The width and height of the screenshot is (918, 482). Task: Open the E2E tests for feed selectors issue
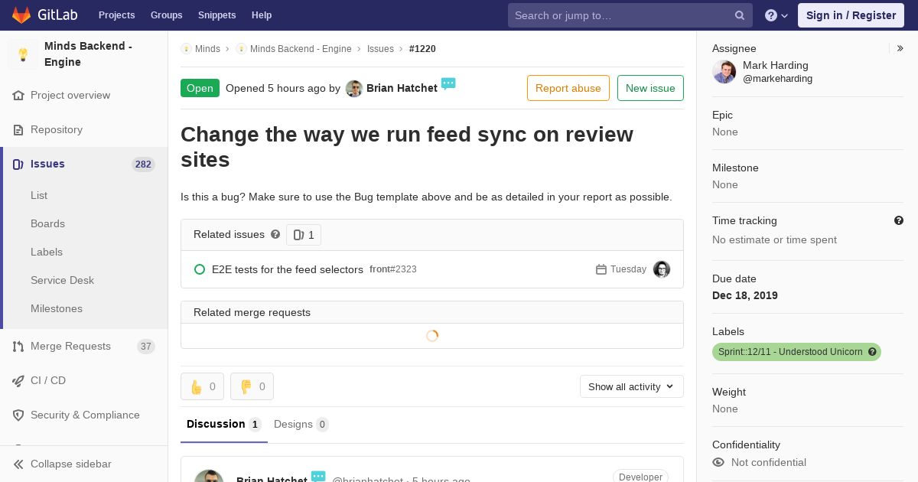pyautogui.click(x=288, y=269)
